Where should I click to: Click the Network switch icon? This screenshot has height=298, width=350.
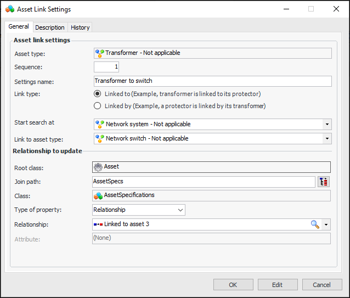click(x=99, y=138)
